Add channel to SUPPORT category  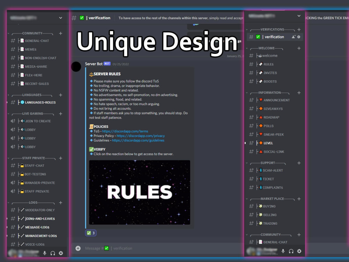coord(299,163)
